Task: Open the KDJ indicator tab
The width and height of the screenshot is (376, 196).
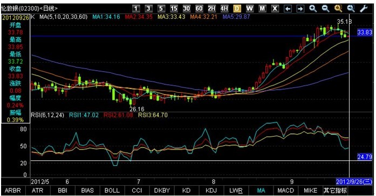Action: tap(211, 191)
